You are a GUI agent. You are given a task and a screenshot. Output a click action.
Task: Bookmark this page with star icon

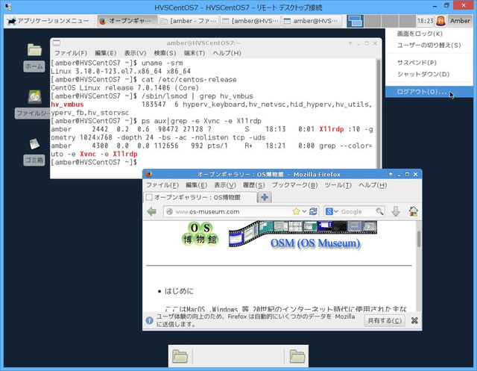[x=296, y=211]
